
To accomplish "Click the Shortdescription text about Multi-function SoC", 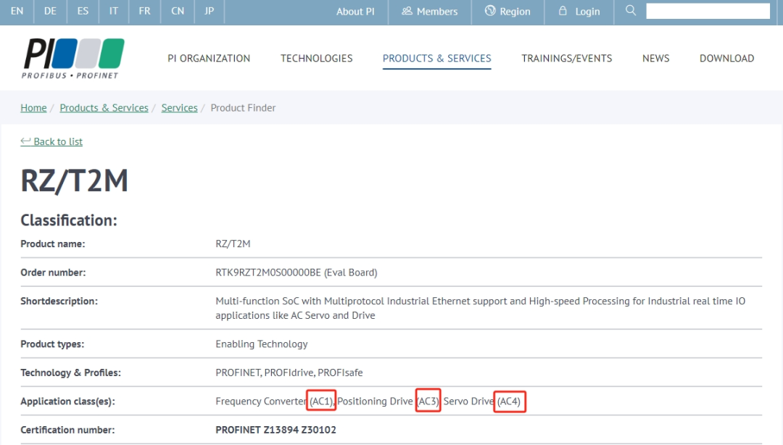I will [x=481, y=308].
